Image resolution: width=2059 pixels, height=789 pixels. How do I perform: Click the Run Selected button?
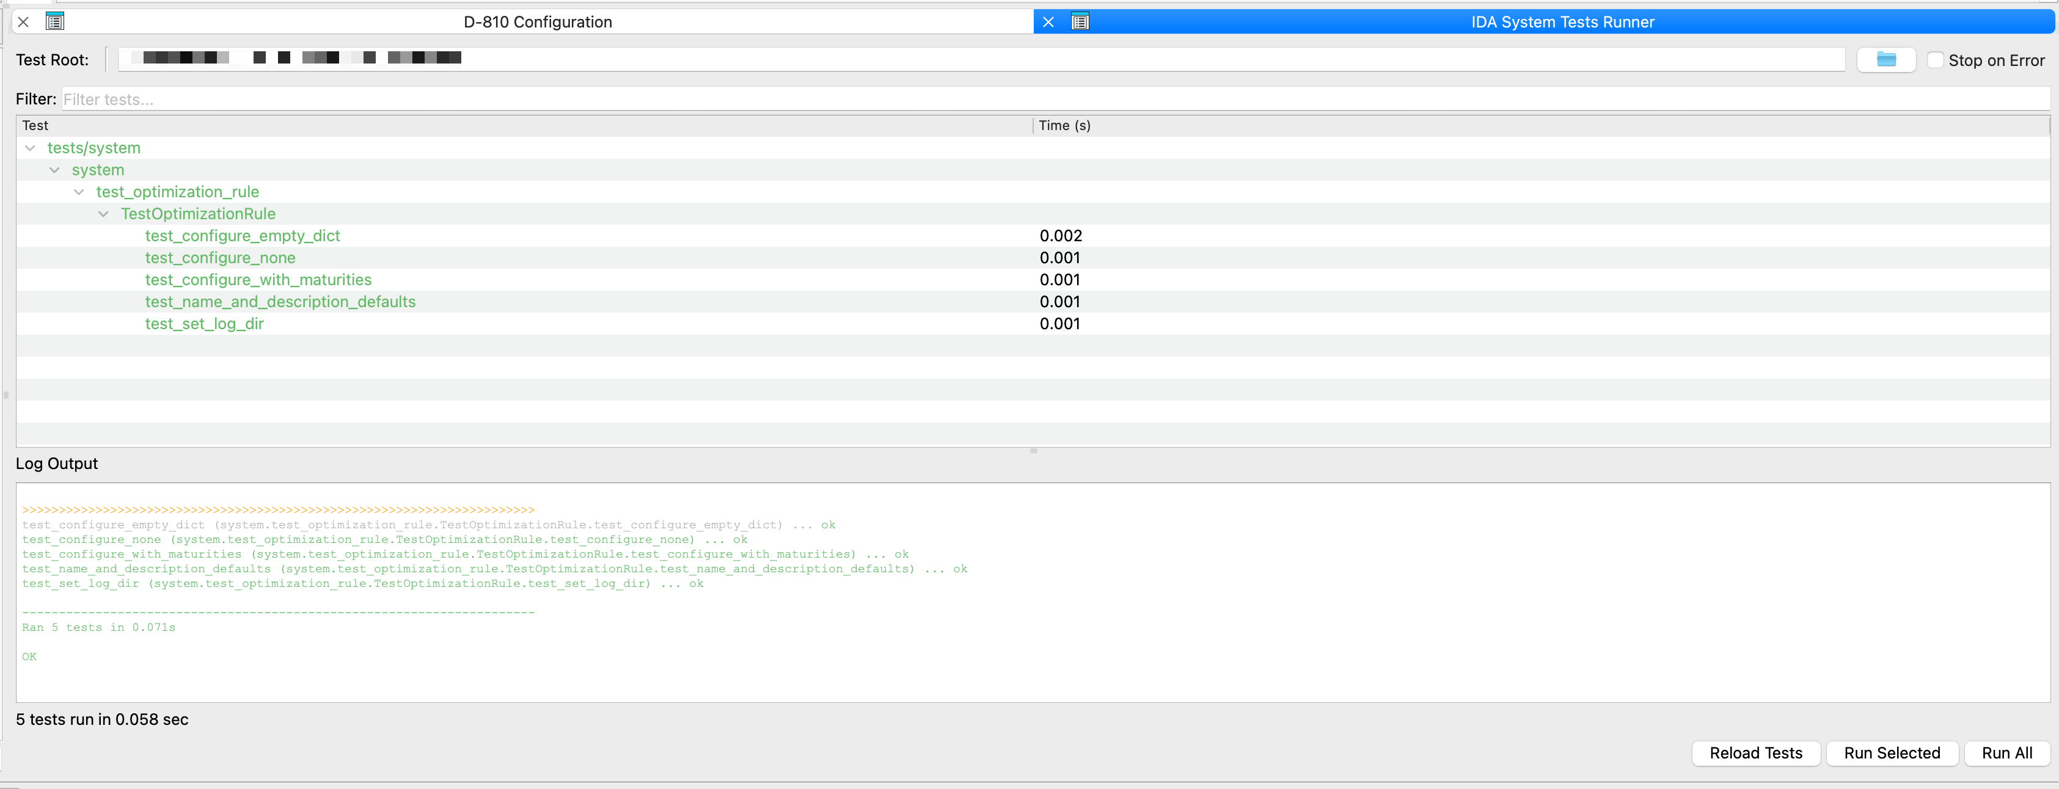(x=1891, y=752)
